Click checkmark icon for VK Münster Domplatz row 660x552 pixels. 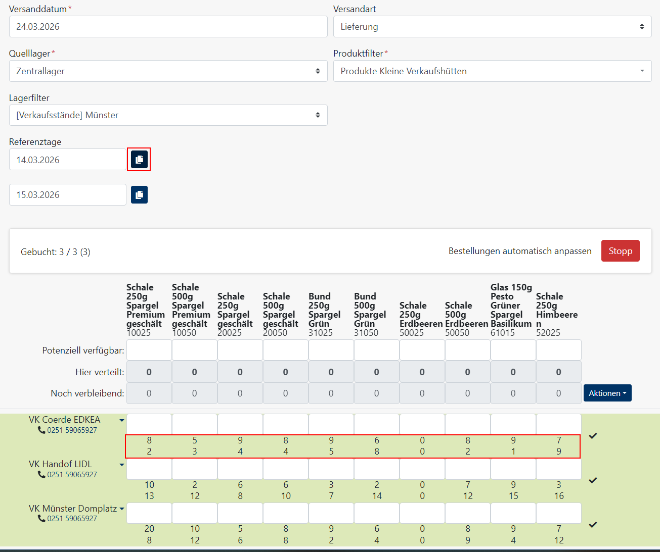tap(593, 525)
